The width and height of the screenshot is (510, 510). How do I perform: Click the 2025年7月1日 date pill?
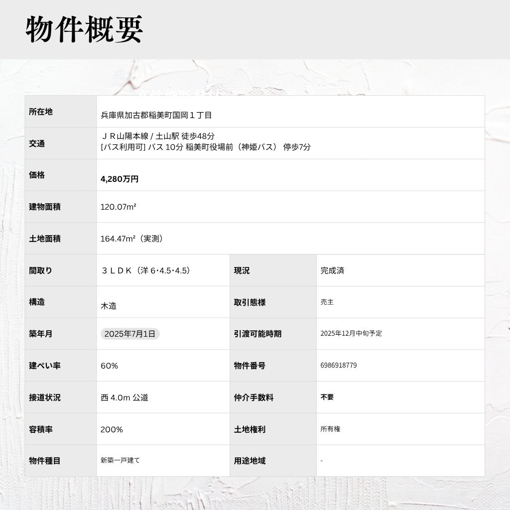[x=130, y=334]
